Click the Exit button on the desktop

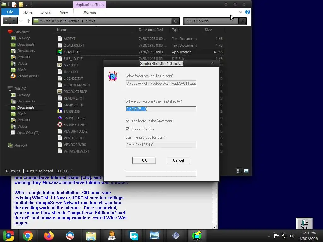point(304,224)
